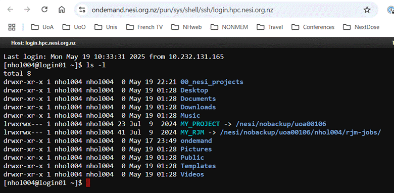Click the Pictures directory name
Image resolution: width=394 pixels, height=193 pixels.
(x=196, y=149)
